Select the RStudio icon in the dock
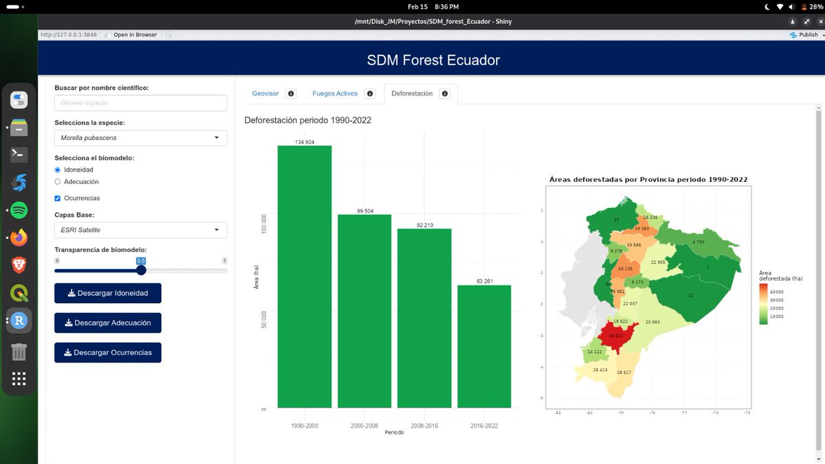The height and width of the screenshot is (464, 825). point(19,321)
